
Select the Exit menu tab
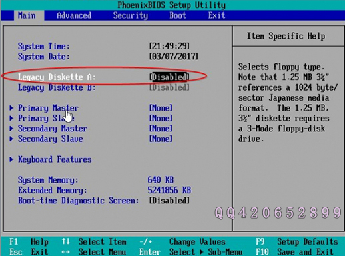(216, 15)
